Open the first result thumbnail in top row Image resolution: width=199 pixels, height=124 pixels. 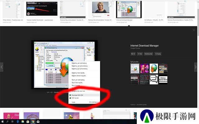tap(13, 10)
